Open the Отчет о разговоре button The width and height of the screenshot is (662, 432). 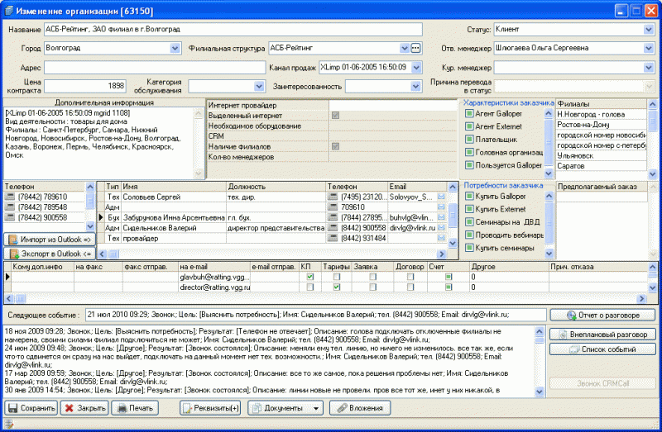[x=603, y=315]
